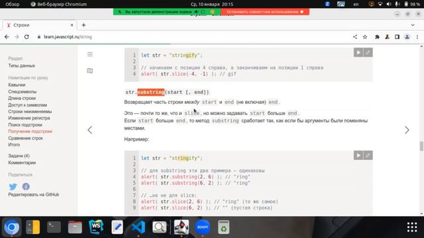Click the browser forward arrow
Screen dimensions: 424x238
[x=17, y=37]
